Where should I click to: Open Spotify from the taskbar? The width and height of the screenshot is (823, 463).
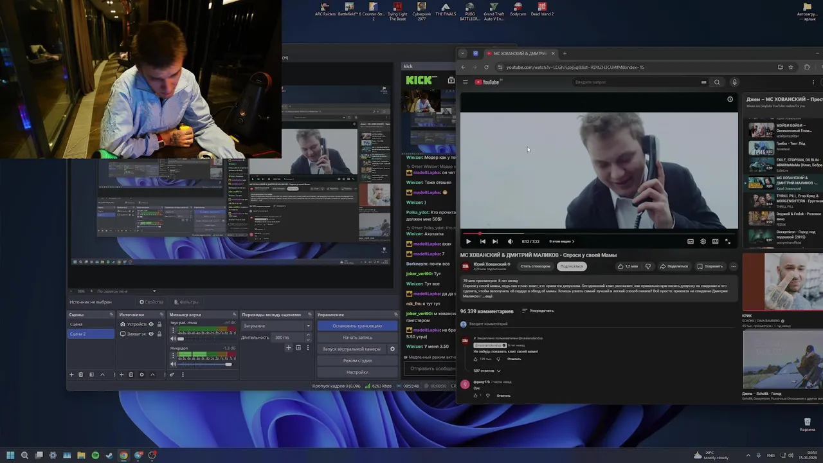pyautogui.click(x=95, y=455)
